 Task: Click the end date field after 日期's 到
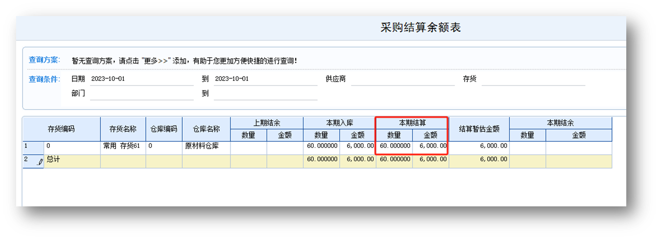tap(265, 79)
